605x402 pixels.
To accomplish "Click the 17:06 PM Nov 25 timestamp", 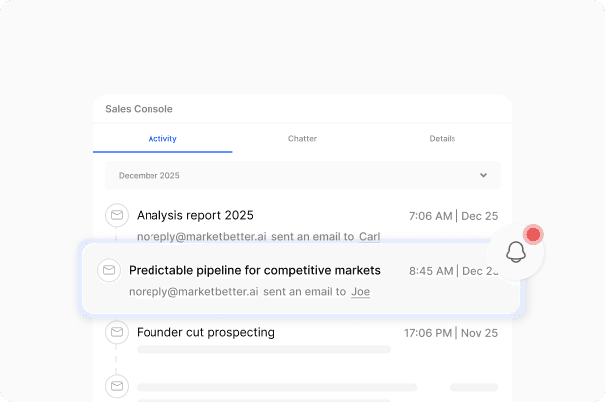I will tap(451, 333).
